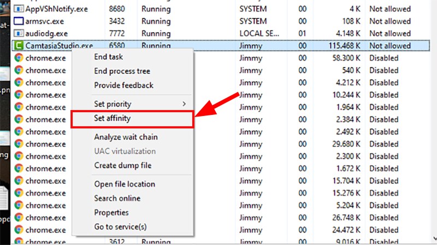Click Chrome icon in the 2.492 K row

(19, 131)
